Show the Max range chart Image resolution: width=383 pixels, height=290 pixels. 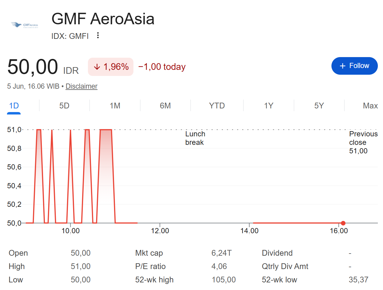[370, 106]
